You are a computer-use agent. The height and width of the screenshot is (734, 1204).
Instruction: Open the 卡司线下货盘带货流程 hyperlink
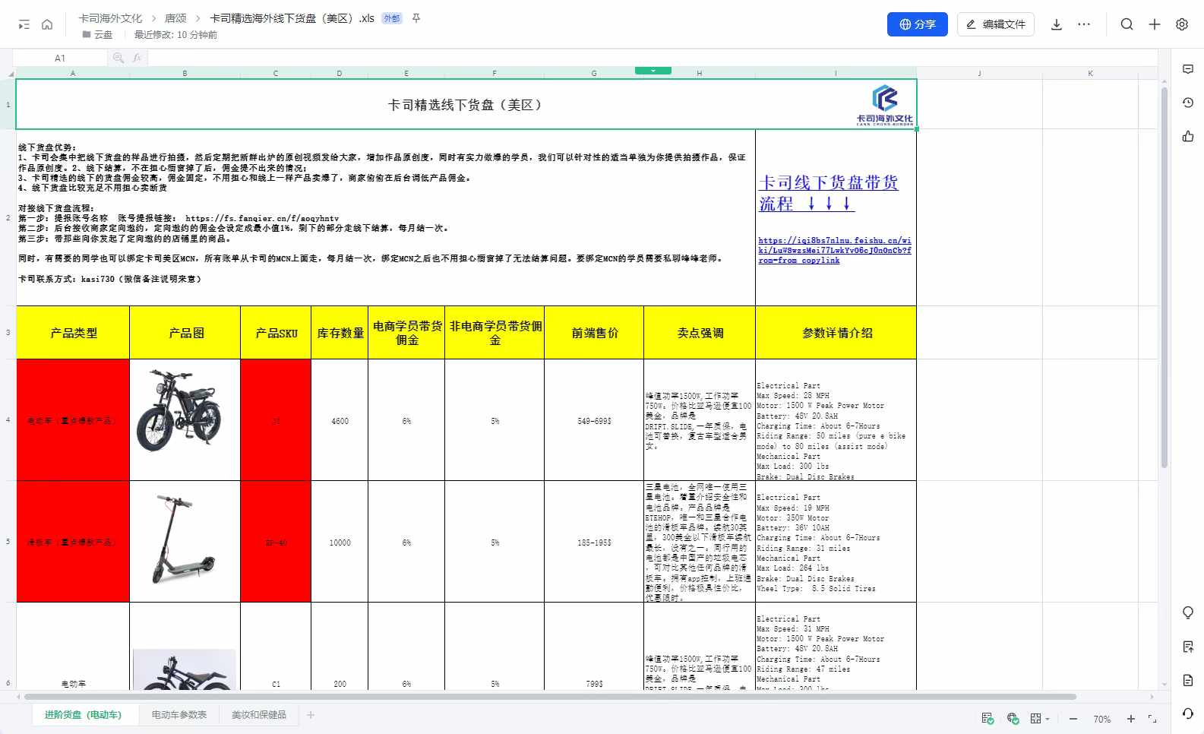(828, 193)
